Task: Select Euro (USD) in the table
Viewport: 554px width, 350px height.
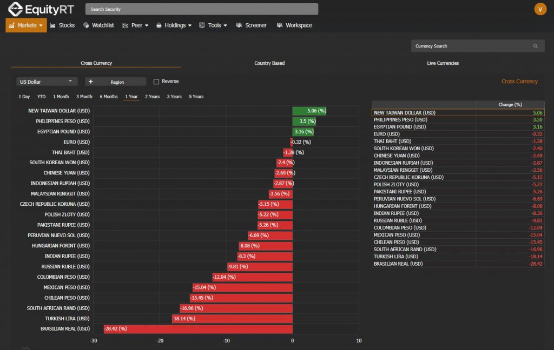Action: 458,134
